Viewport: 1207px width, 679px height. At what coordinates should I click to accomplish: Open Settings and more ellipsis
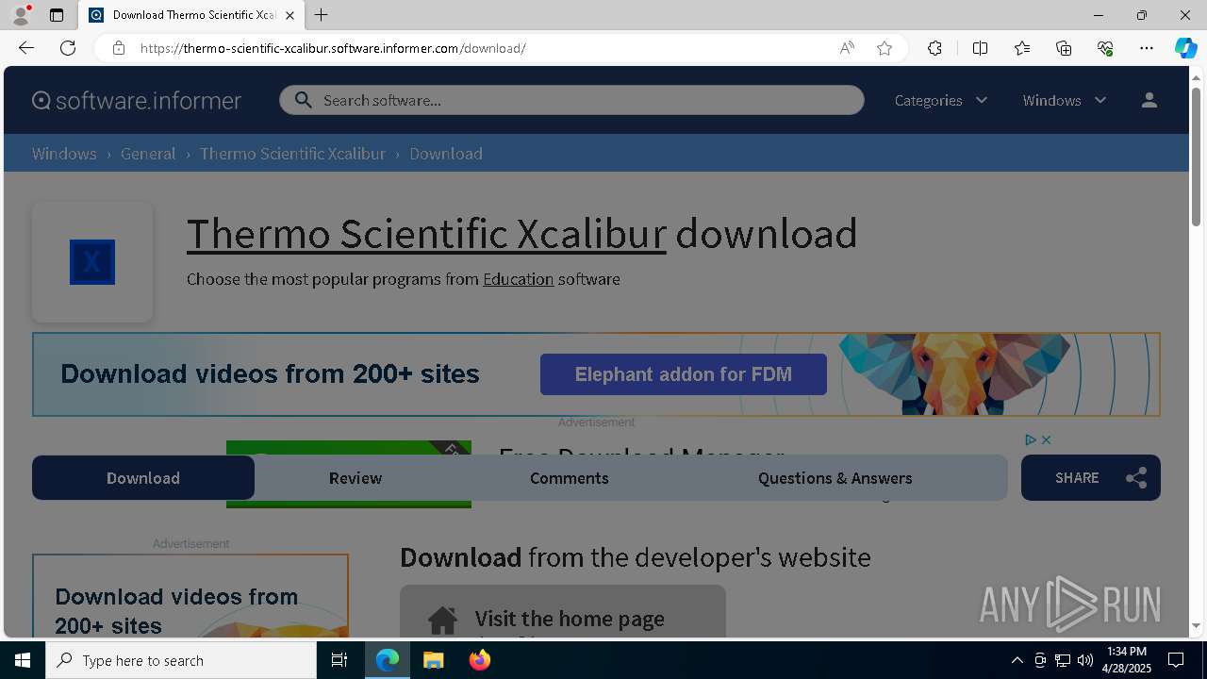tap(1147, 48)
